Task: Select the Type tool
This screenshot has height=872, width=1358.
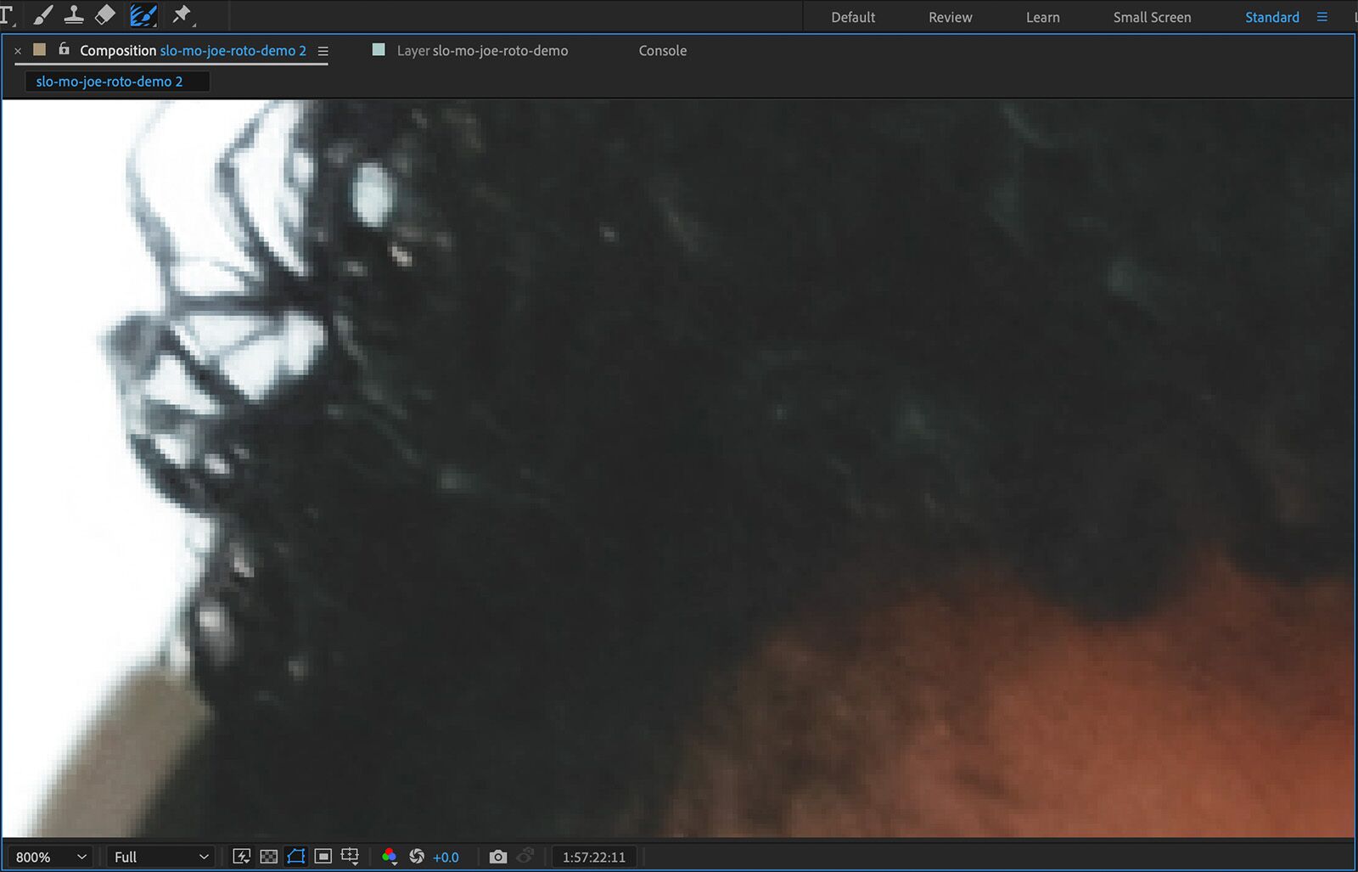Action: [9, 14]
